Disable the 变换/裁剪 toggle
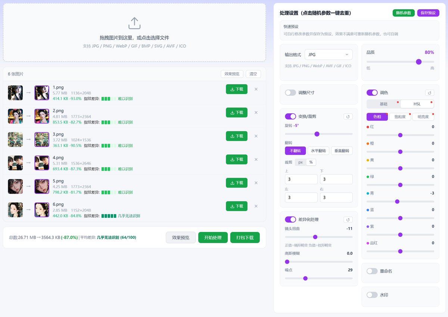The image size is (448, 317). click(291, 116)
